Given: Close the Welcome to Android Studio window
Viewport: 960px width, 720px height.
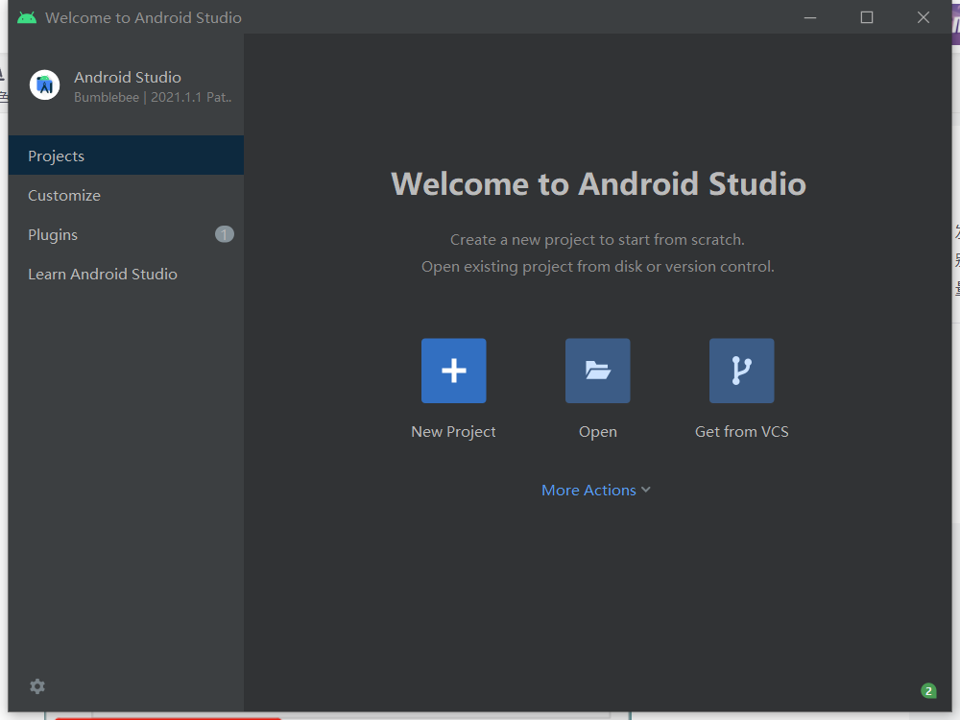Looking at the screenshot, I should (x=924, y=17).
